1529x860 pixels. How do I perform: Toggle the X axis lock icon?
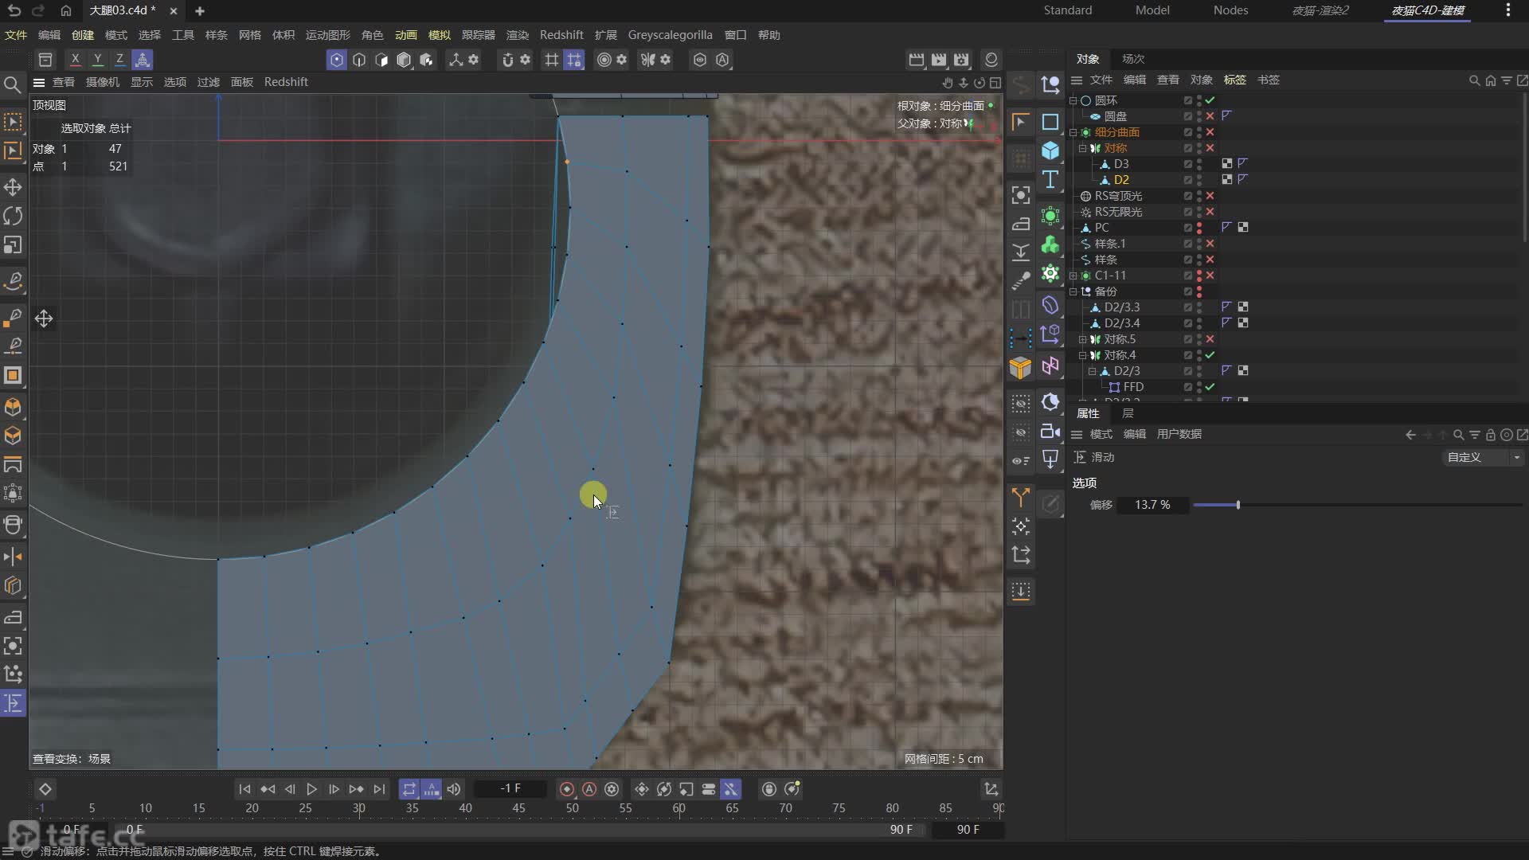point(75,60)
